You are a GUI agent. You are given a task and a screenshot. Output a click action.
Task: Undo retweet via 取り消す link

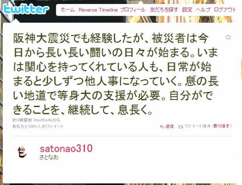click(222, 126)
